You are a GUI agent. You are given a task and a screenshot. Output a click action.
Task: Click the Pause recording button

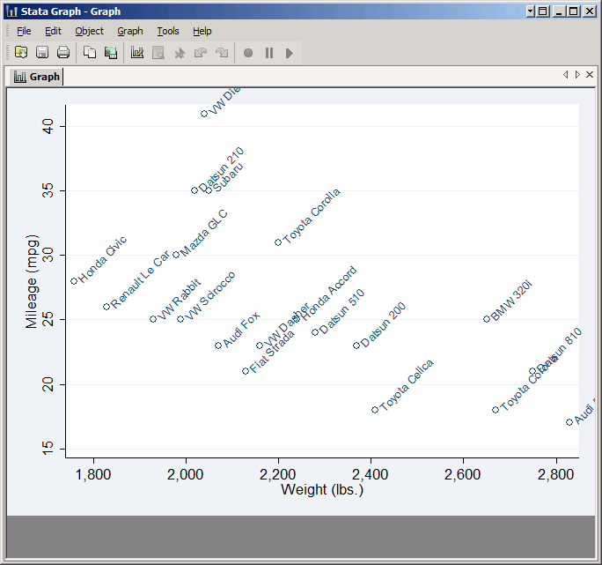[269, 53]
